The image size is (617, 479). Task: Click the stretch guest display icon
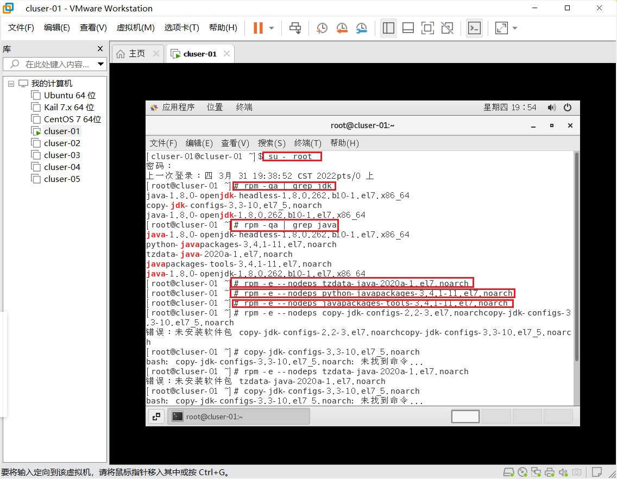click(x=501, y=28)
